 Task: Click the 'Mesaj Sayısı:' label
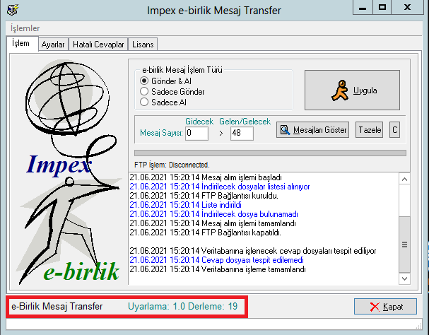click(161, 133)
